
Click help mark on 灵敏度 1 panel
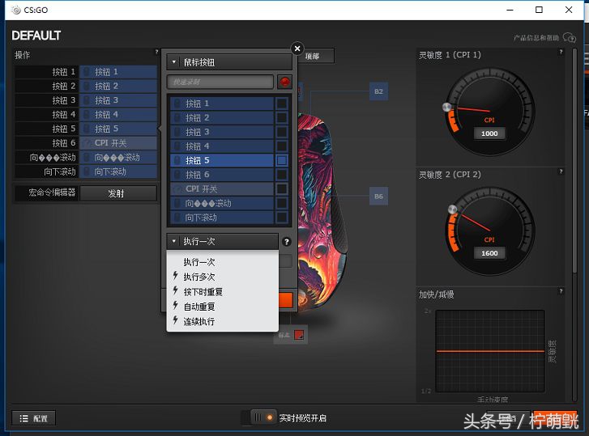coord(561,52)
